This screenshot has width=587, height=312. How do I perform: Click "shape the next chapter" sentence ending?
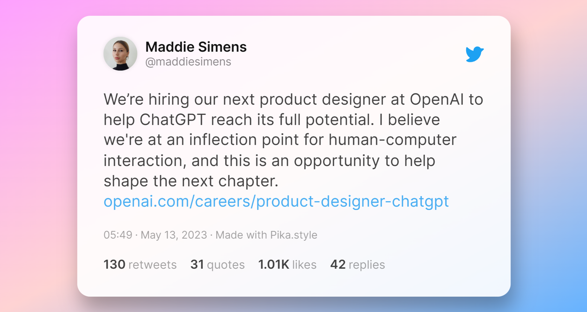coord(191,181)
